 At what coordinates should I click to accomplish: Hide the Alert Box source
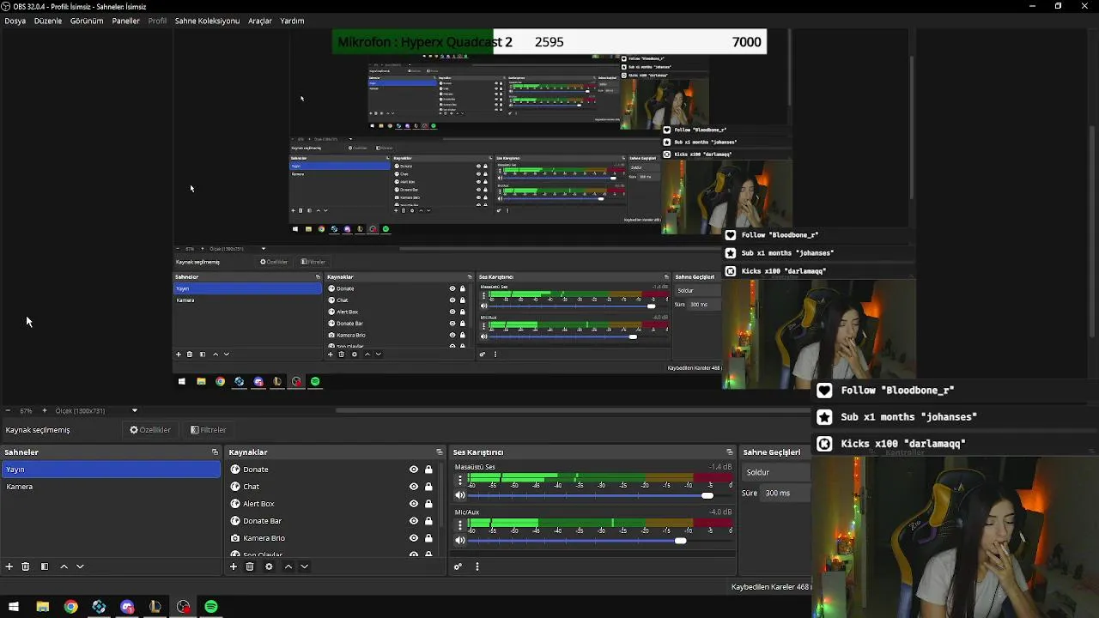414,504
